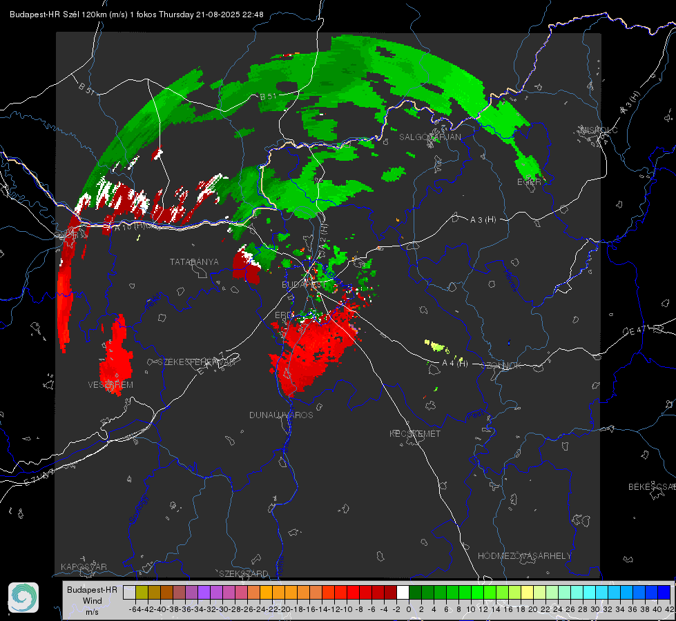
Task: Click the ERD city label
Action: pos(284,315)
